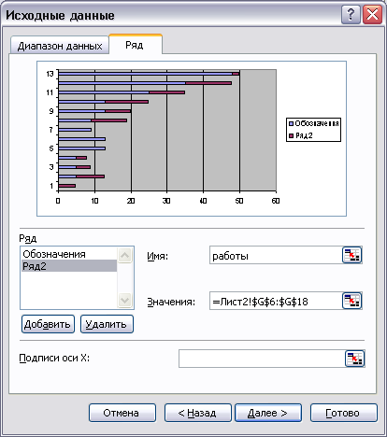Click the Ряд2 legend entry in preview
The width and height of the screenshot is (387, 437).
(301, 135)
